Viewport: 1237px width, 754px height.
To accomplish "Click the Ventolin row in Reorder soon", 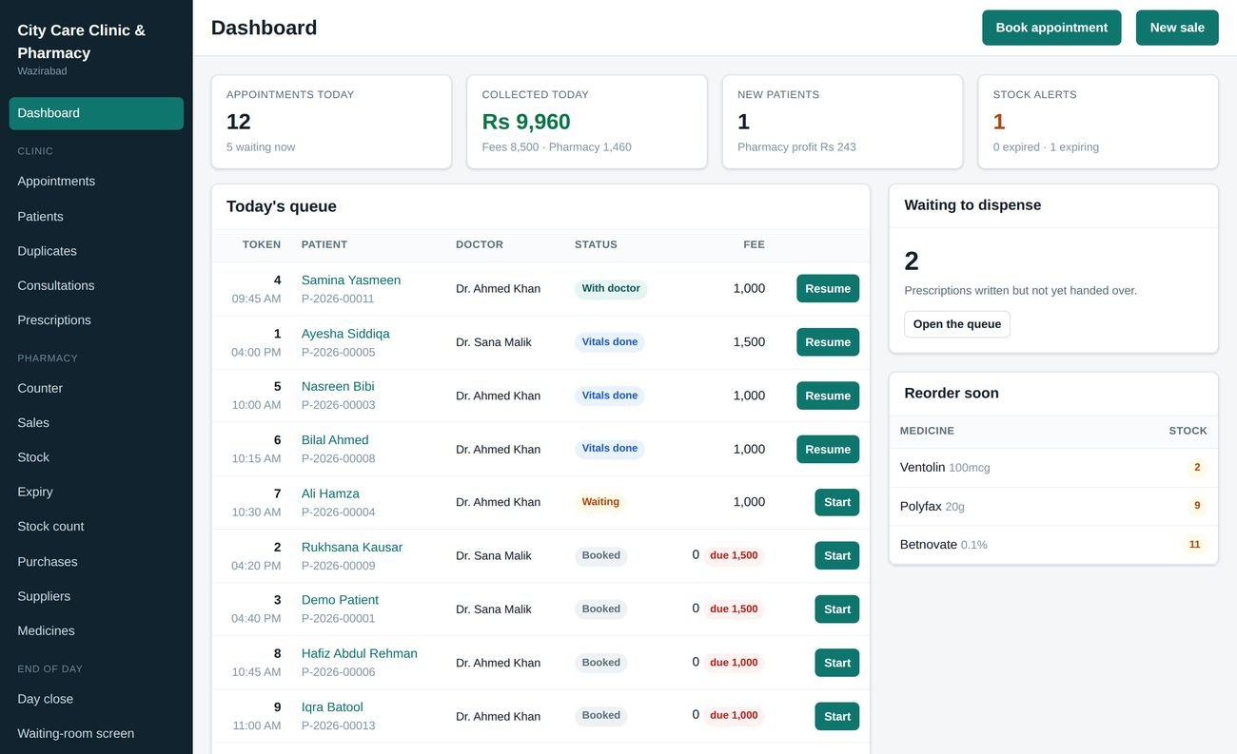I will coord(1053,468).
